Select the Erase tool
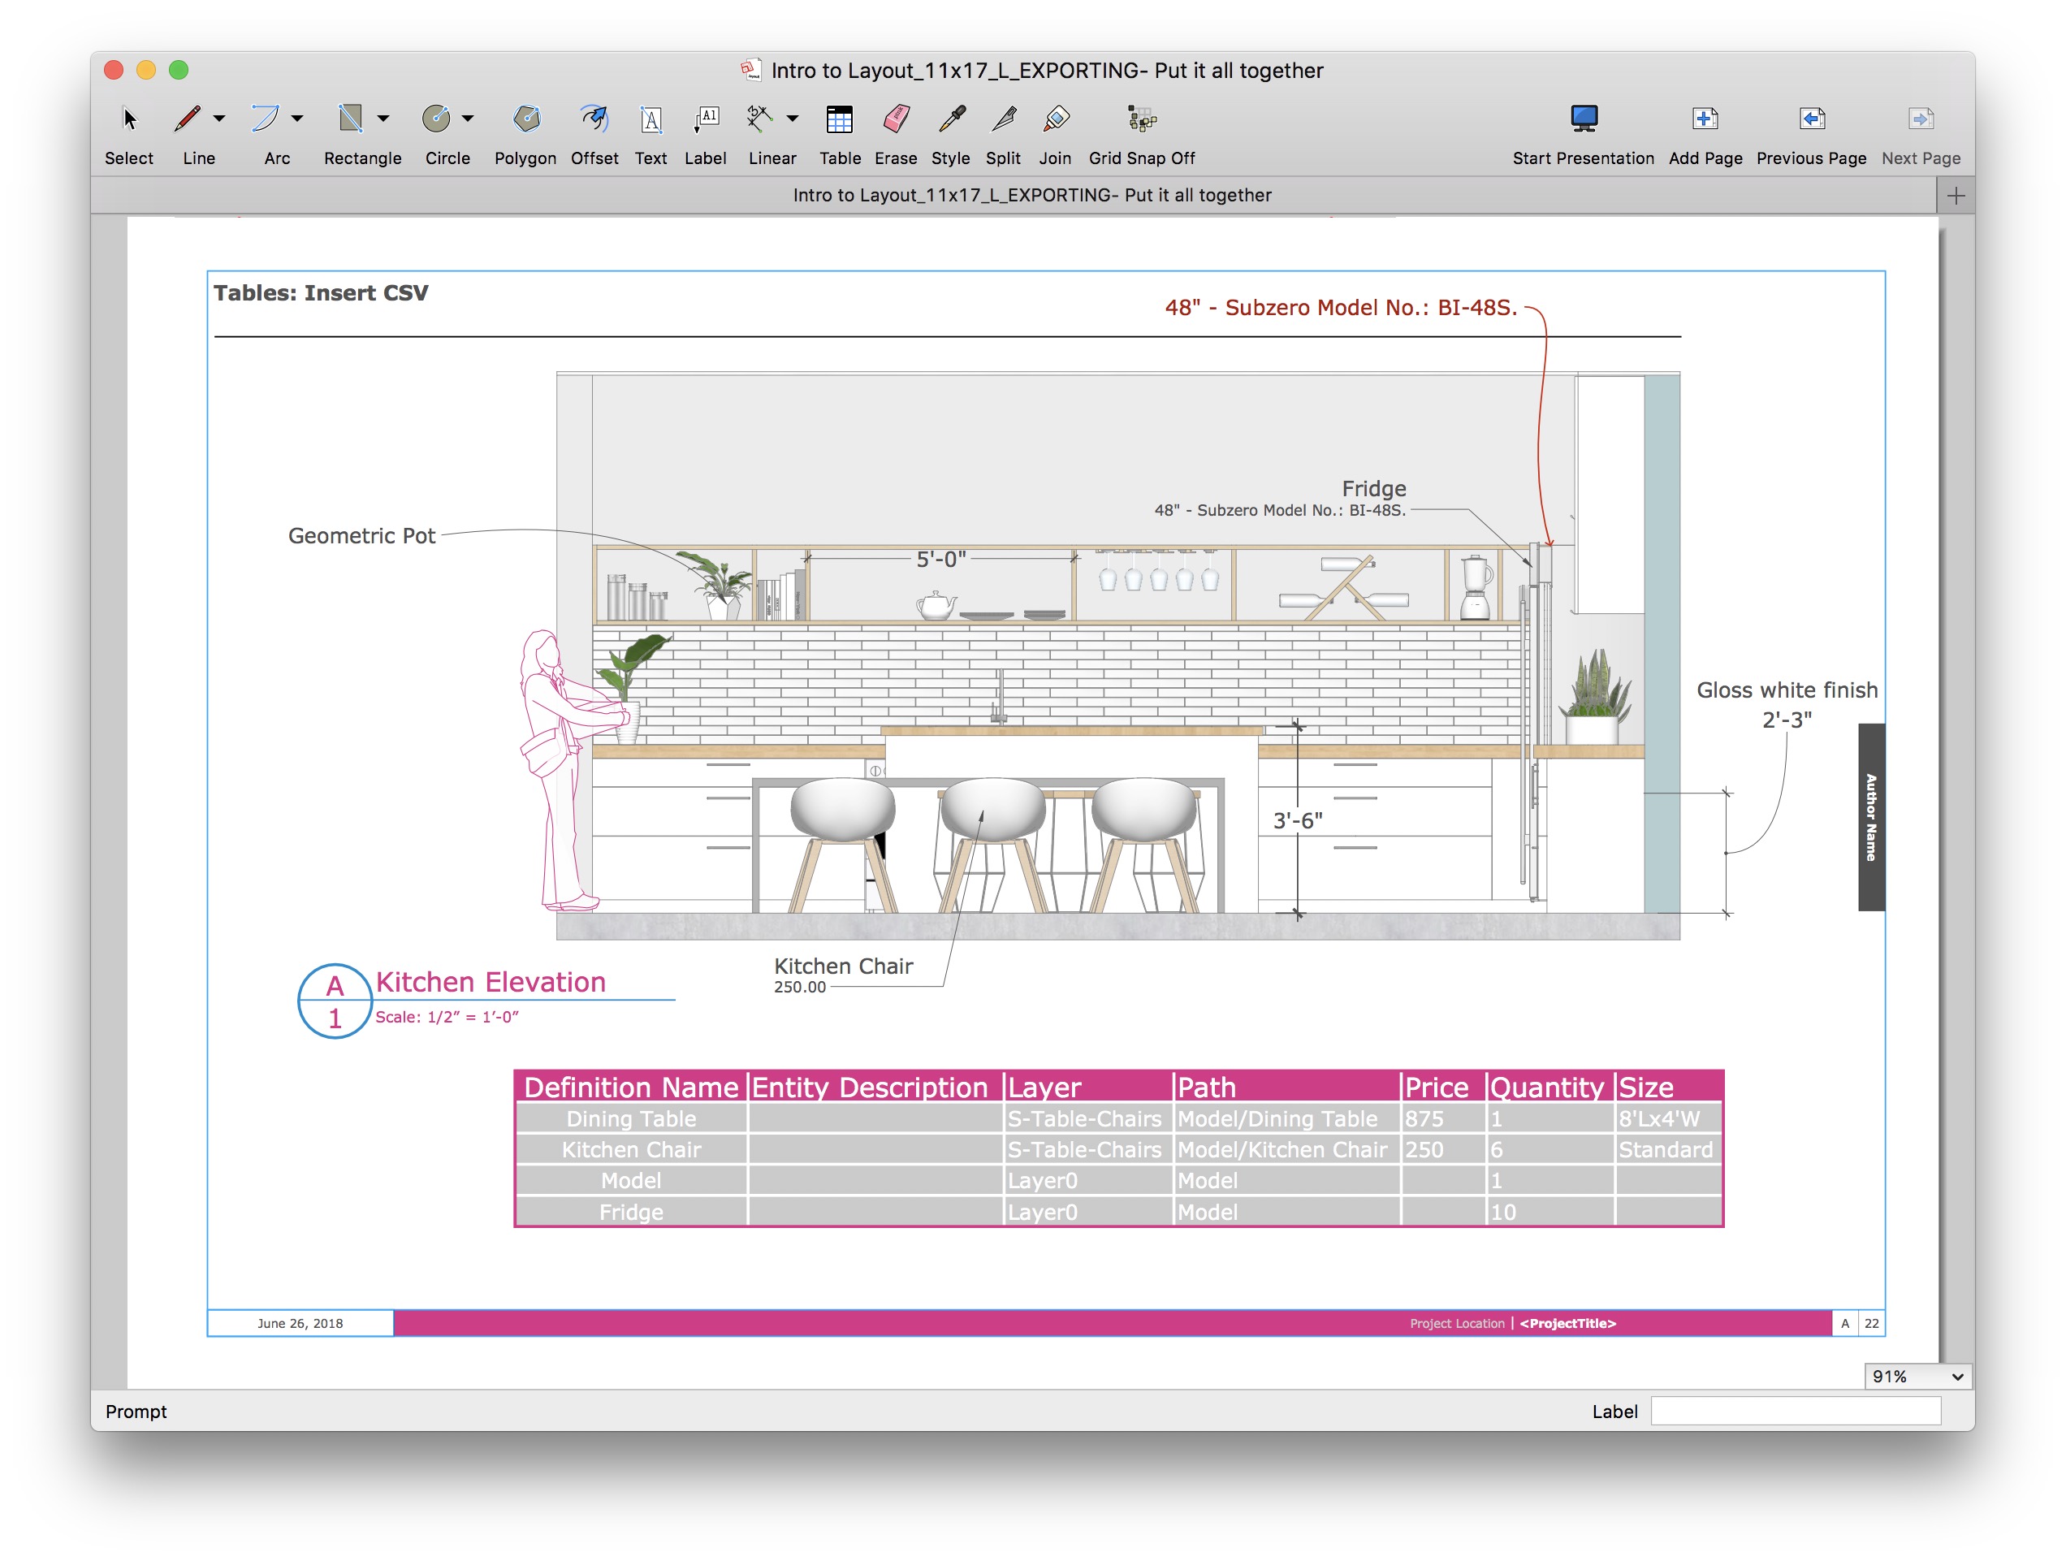This screenshot has height=1561, width=2066. click(x=895, y=119)
